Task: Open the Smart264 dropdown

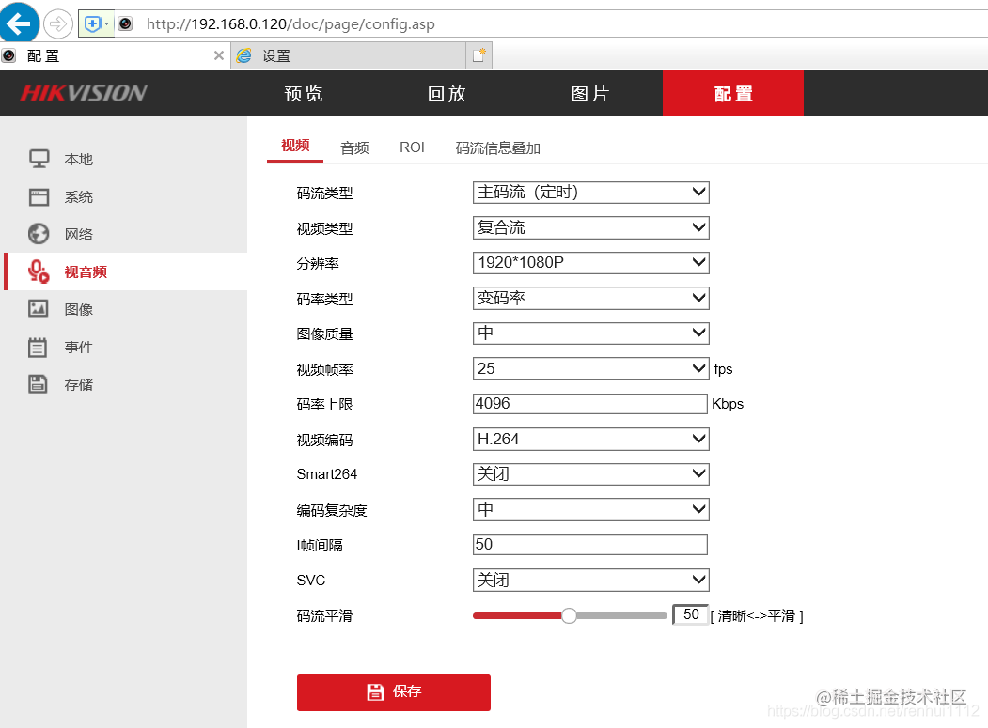Action: [590, 474]
